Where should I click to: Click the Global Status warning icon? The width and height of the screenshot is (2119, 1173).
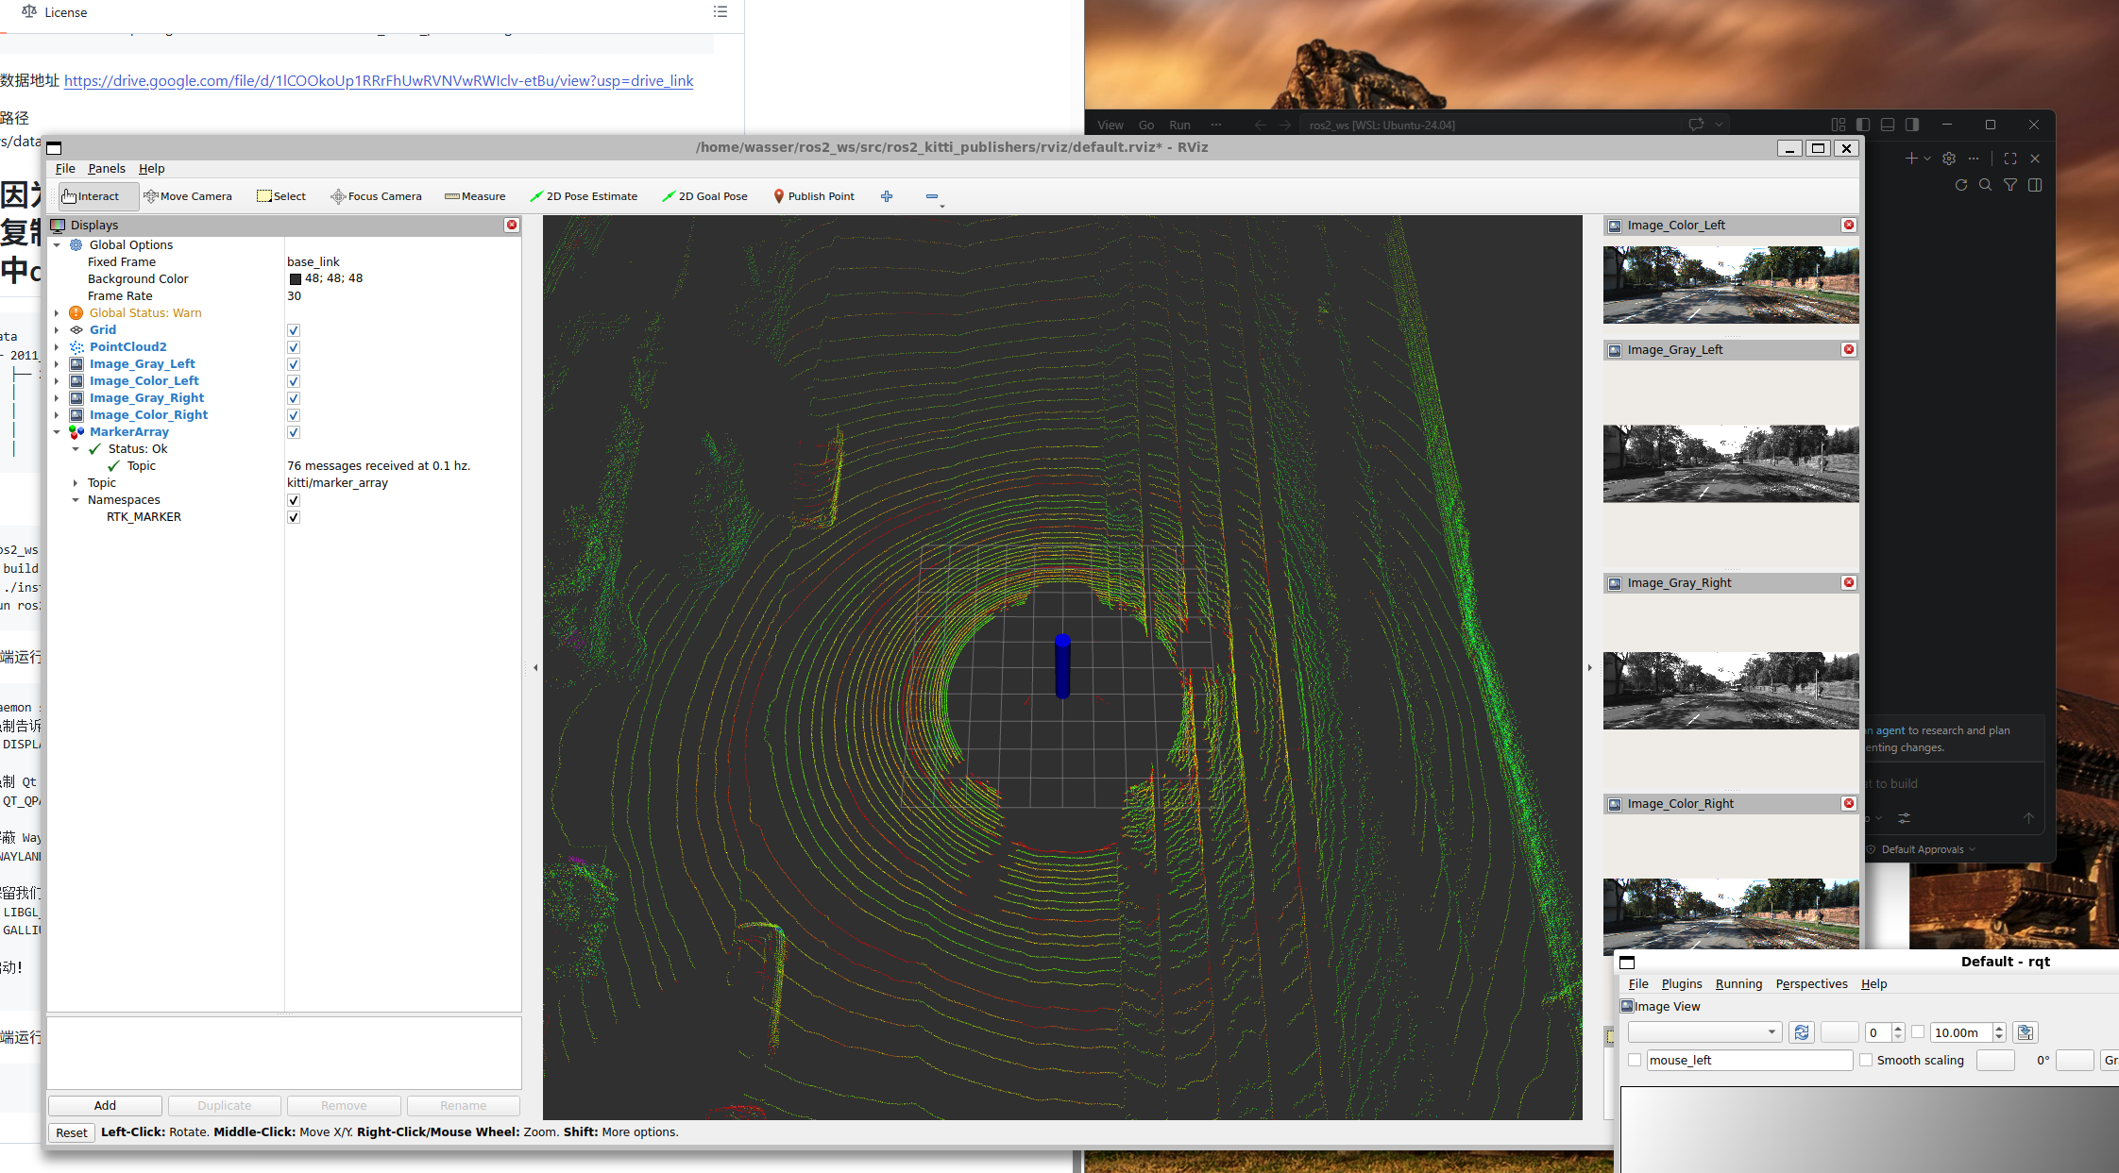76,313
